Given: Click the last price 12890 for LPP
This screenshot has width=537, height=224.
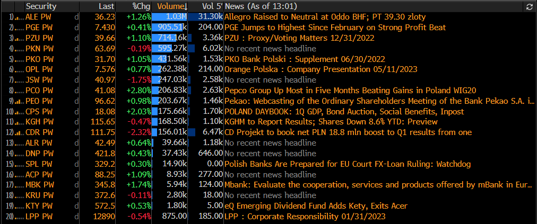Looking at the screenshot, I should click(105, 217).
